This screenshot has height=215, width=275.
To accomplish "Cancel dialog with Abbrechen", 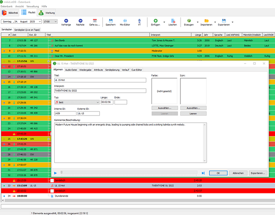I will [238, 173].
